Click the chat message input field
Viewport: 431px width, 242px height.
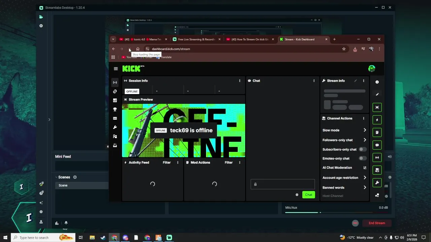click(283, 184)
